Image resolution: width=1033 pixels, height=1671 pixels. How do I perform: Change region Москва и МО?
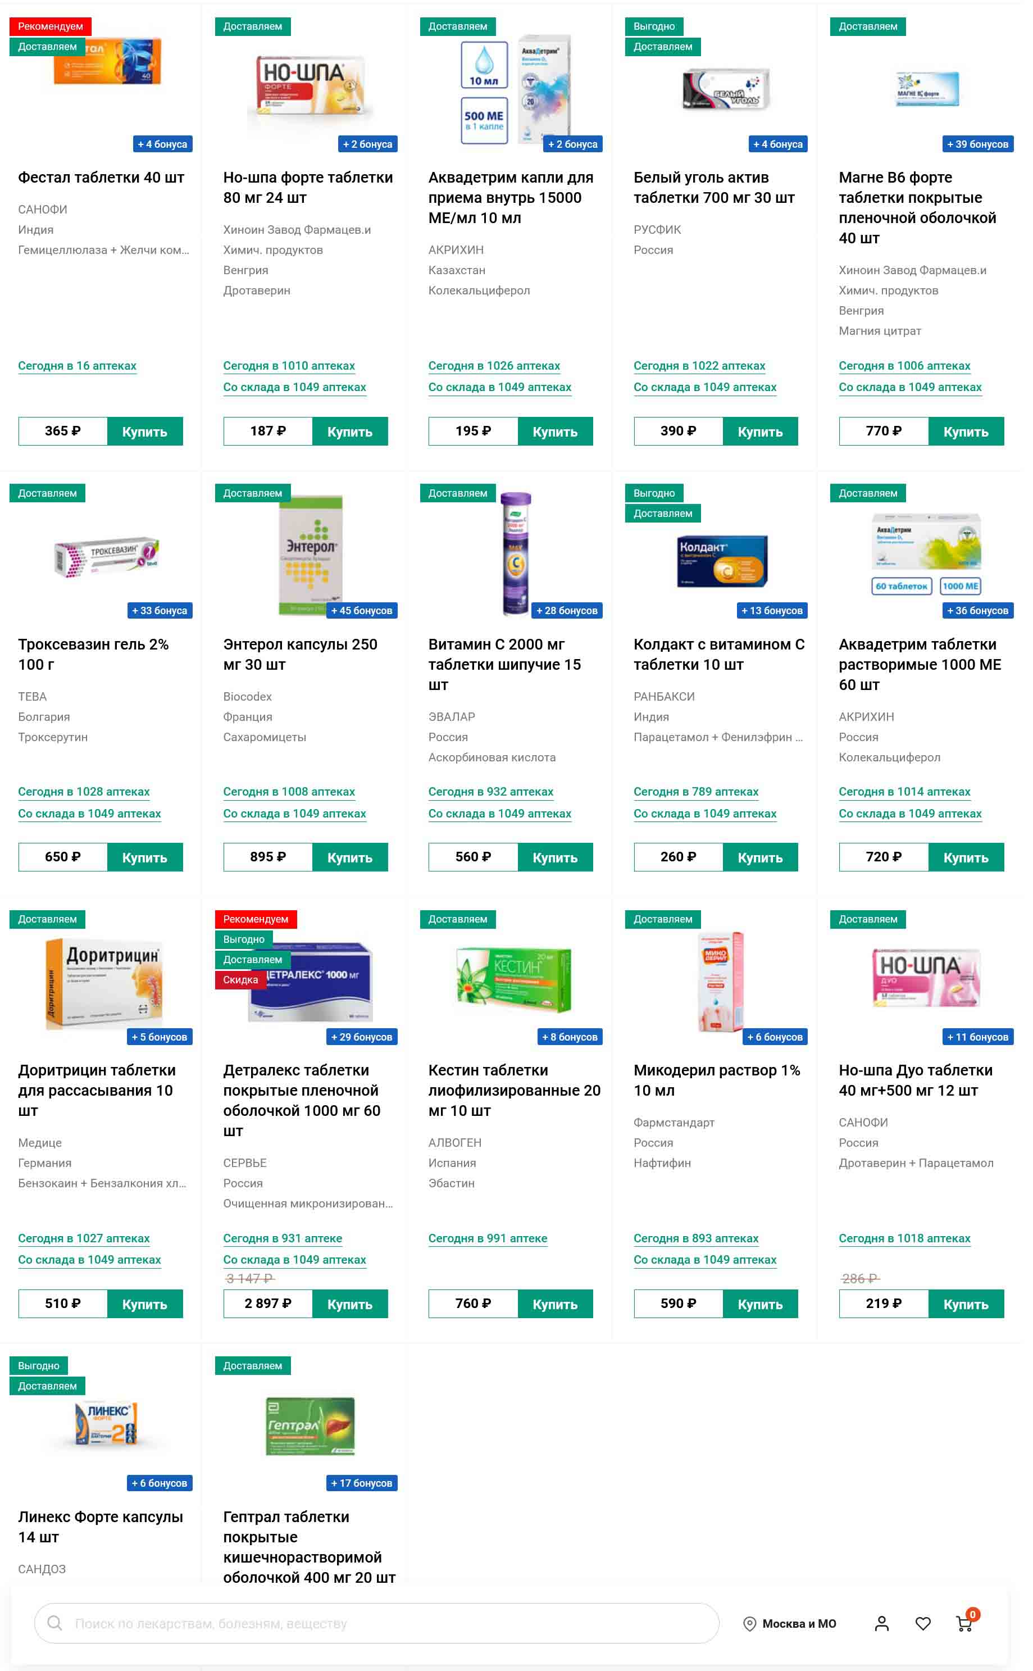point(799,1624)
